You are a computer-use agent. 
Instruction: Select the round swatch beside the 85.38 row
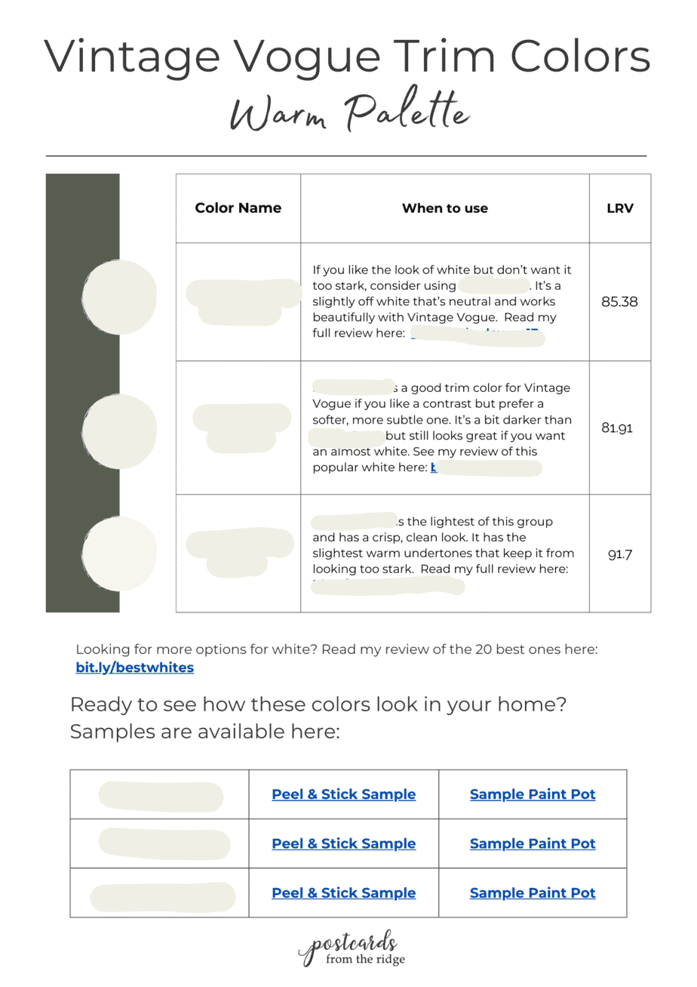coord(119,296)
